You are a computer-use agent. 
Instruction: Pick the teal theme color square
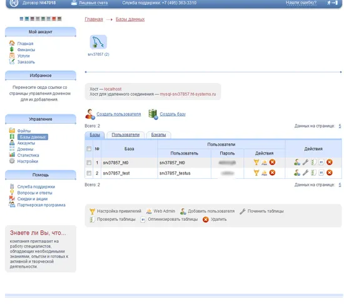(27, 19)
